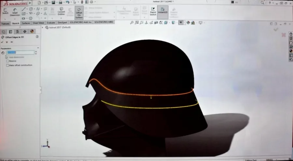This screenshot has height=161, width=293.
Task: Switch to the Sheet Metal tab
Action: click(x=38, y=23)
